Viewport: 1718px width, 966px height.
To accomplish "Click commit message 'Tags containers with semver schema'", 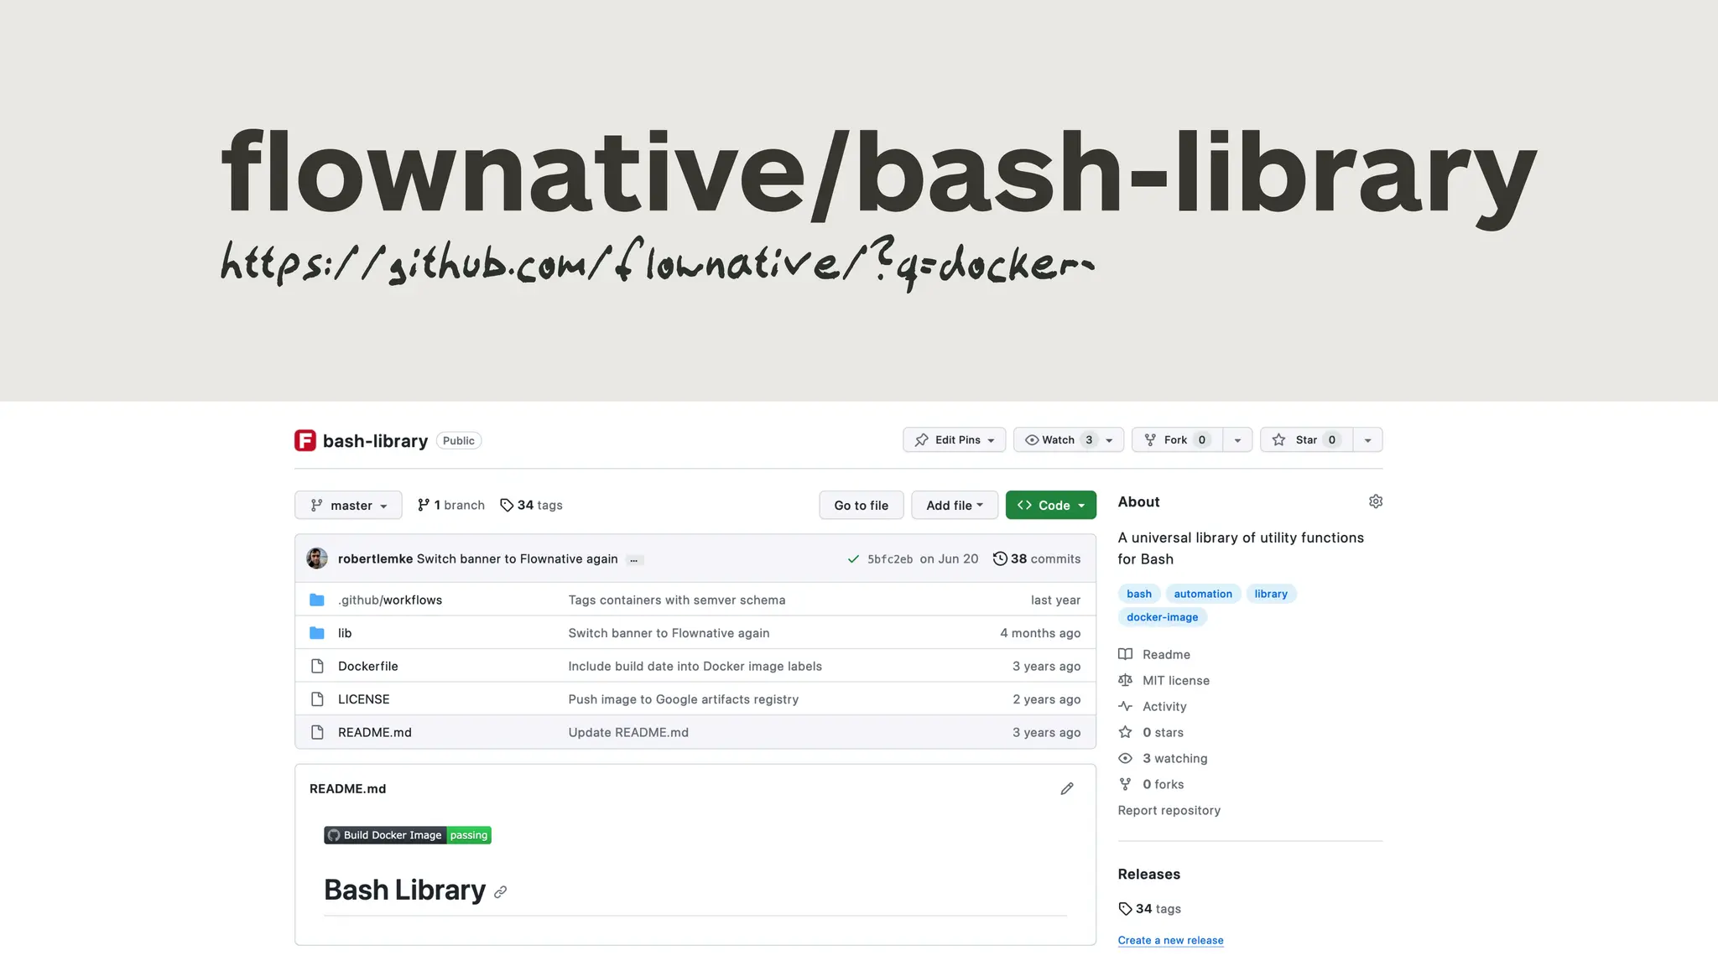I will pos(677,600).
